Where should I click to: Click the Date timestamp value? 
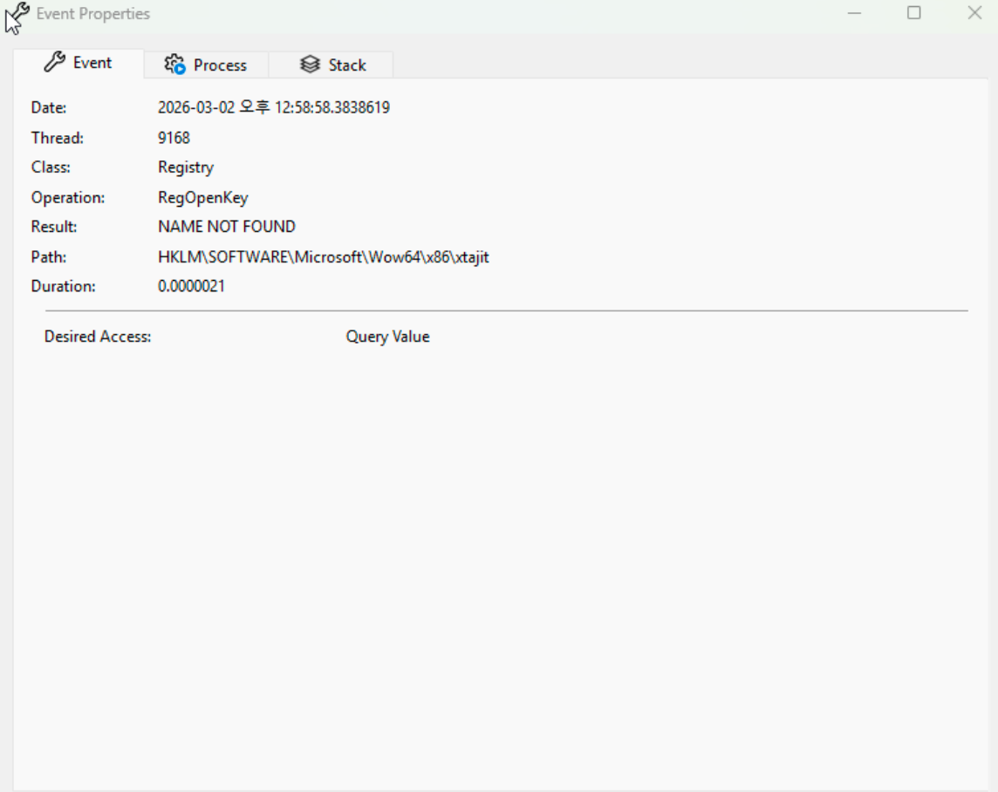click(x=273, y=108)
